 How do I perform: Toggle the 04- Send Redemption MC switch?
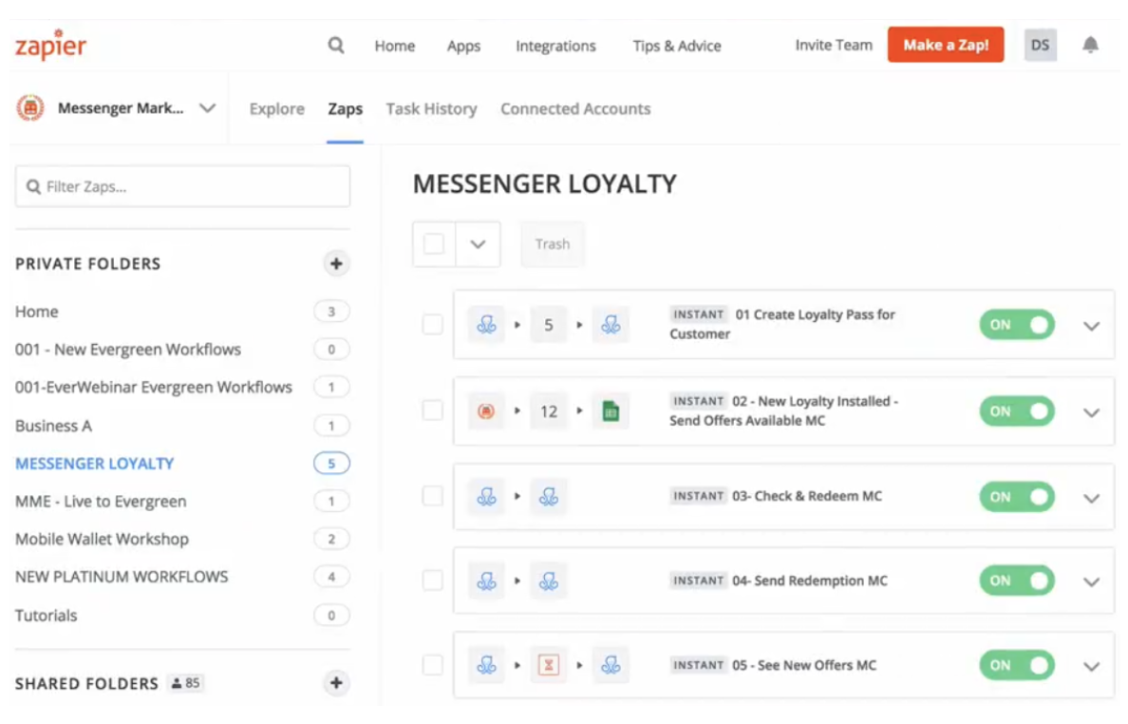coord(1017,581)
